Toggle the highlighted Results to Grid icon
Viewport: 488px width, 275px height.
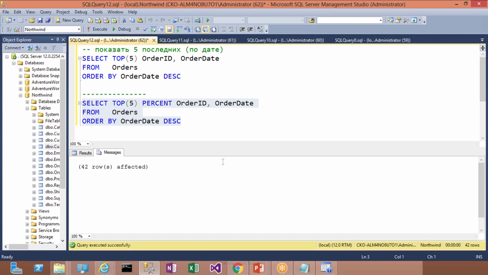click(x=205, y=29)
